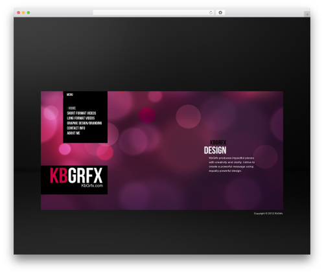Click the Copyright 2012 footer text
Screen dimensions: 324x274
tap(268, 214)
